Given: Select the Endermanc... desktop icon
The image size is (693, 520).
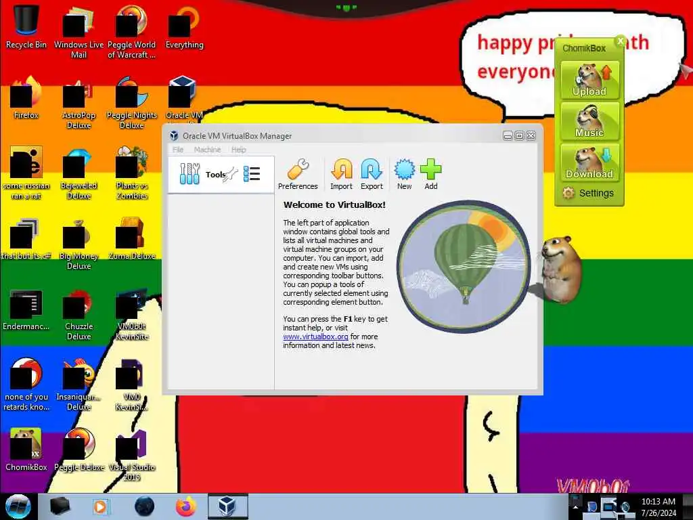Looking at the screenshot, I should click(26, 309).
